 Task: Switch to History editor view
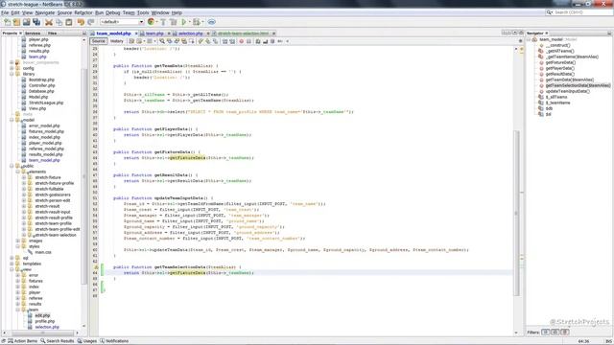[116, 41]
